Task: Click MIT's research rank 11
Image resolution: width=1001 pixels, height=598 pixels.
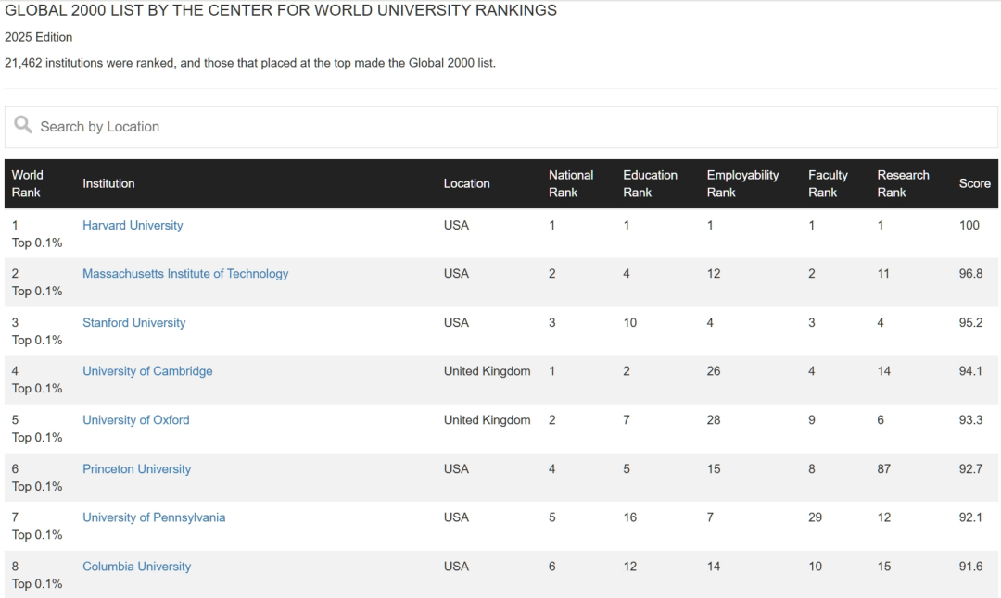Action: (x=883, y=273)
